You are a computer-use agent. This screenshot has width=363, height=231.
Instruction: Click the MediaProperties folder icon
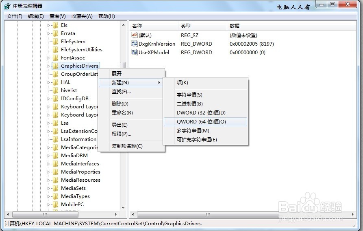click(x=55, y=172)
